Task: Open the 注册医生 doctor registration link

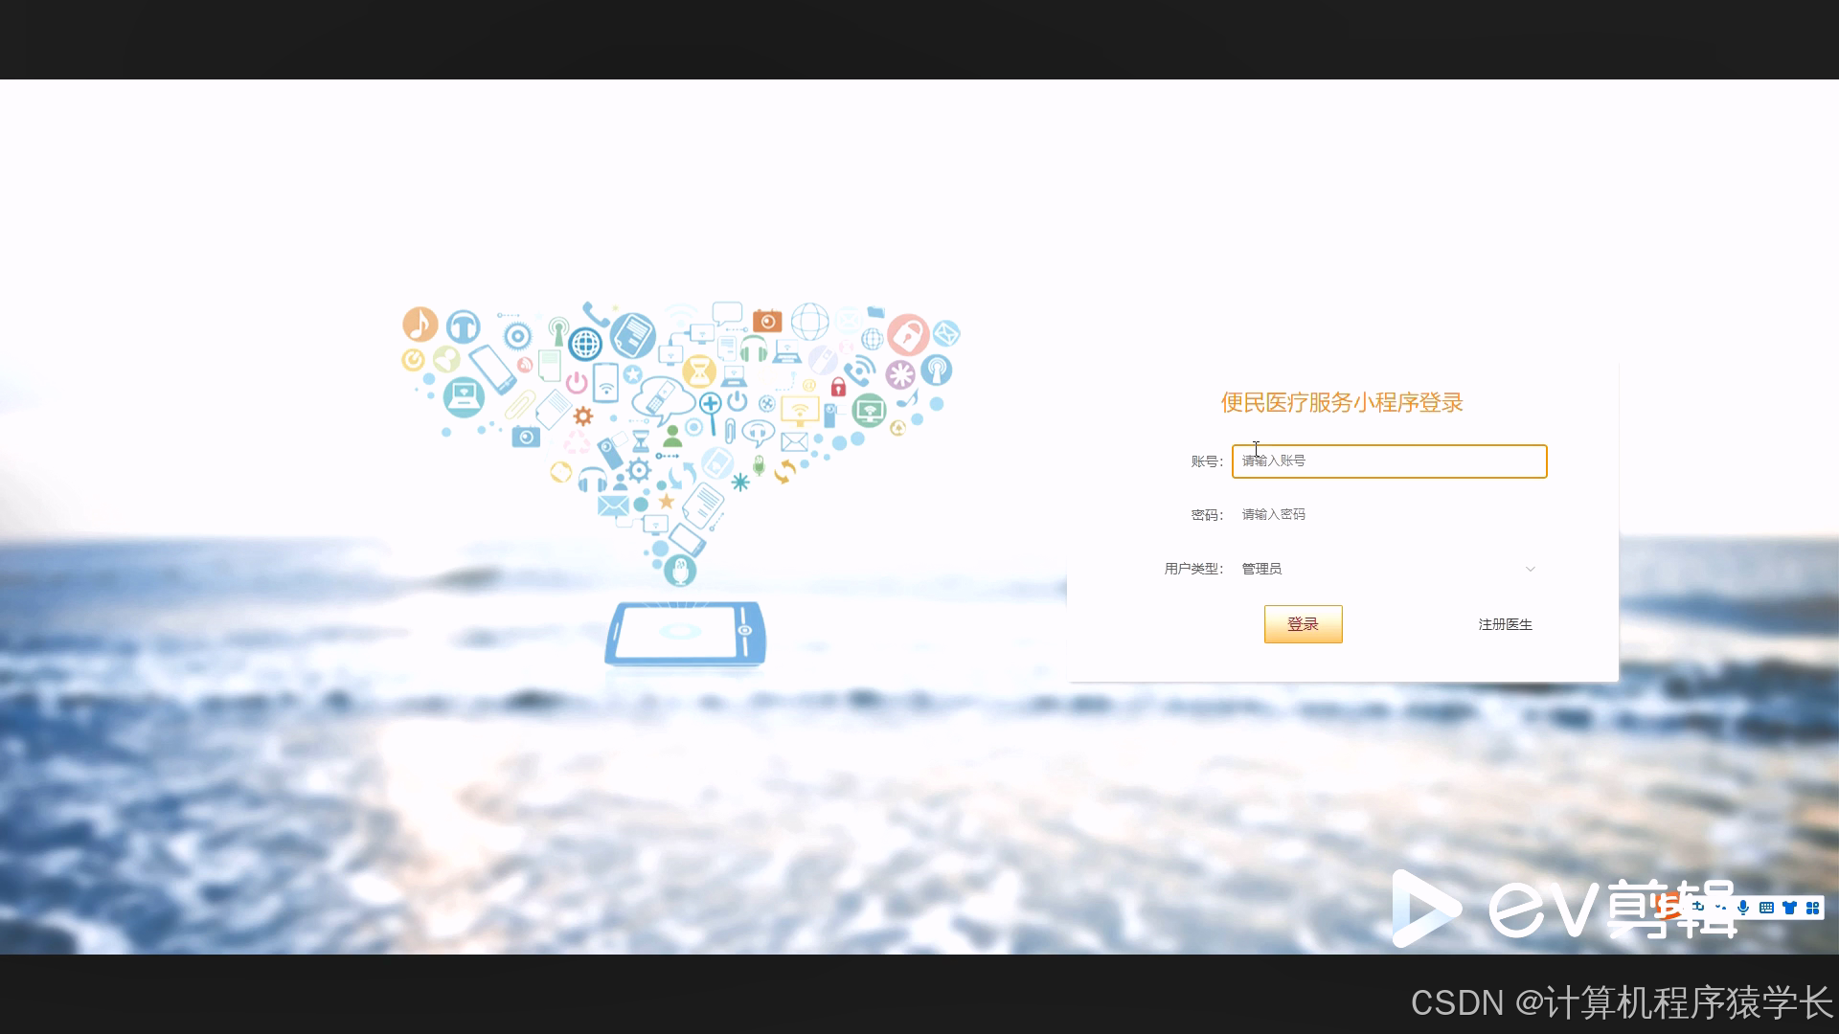Action: click(1505, 624)
